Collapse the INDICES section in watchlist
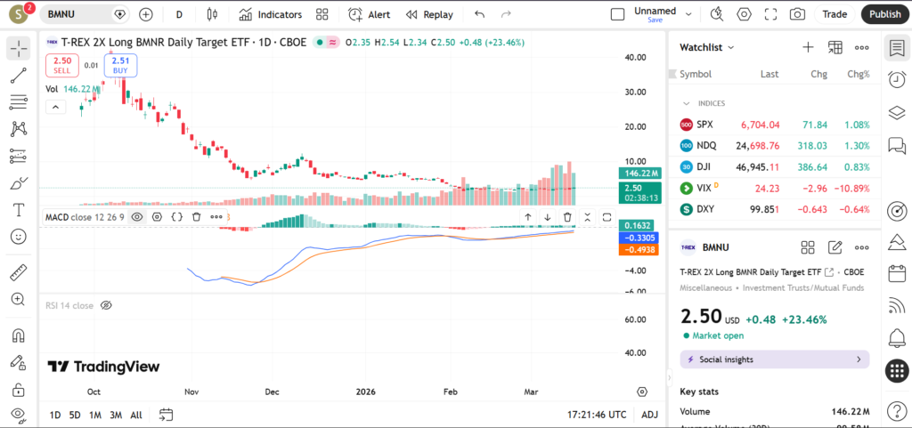The image size is (912, 428). pos(687,103)
